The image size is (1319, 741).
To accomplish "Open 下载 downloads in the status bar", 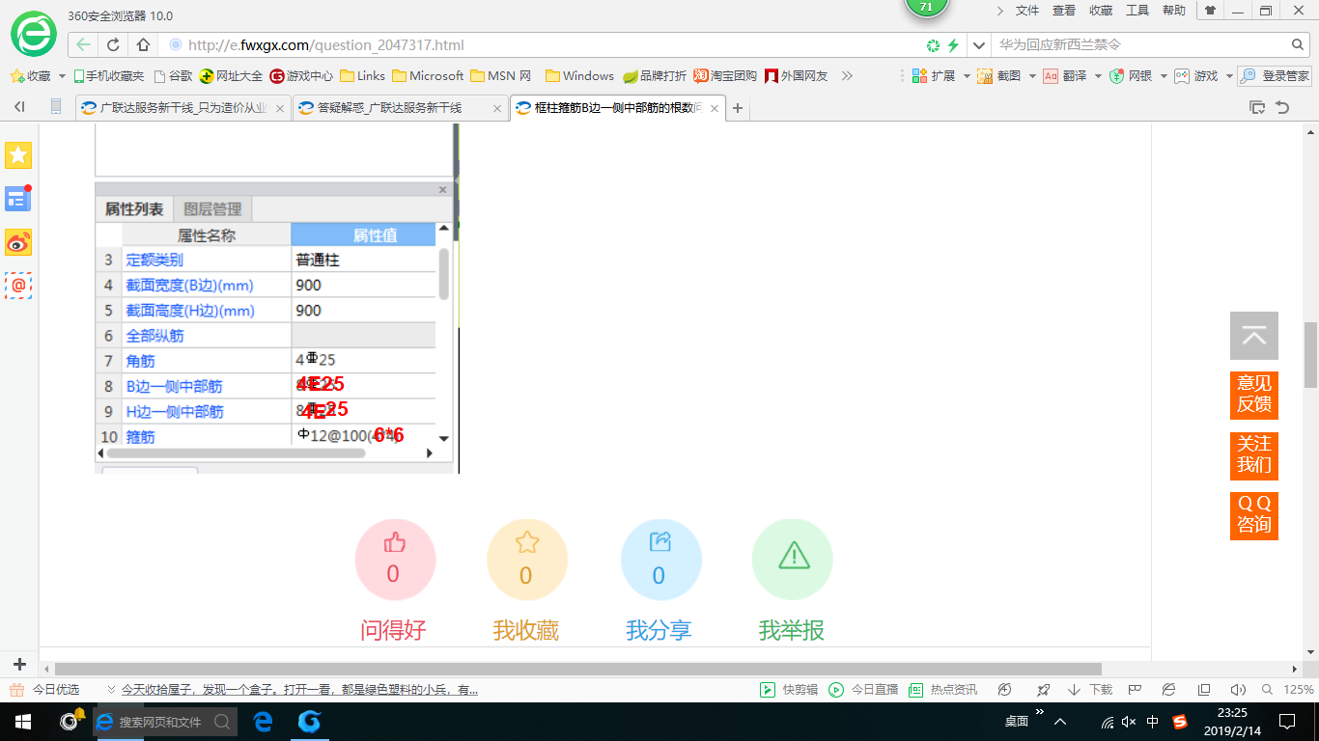I will point(1090,690).
